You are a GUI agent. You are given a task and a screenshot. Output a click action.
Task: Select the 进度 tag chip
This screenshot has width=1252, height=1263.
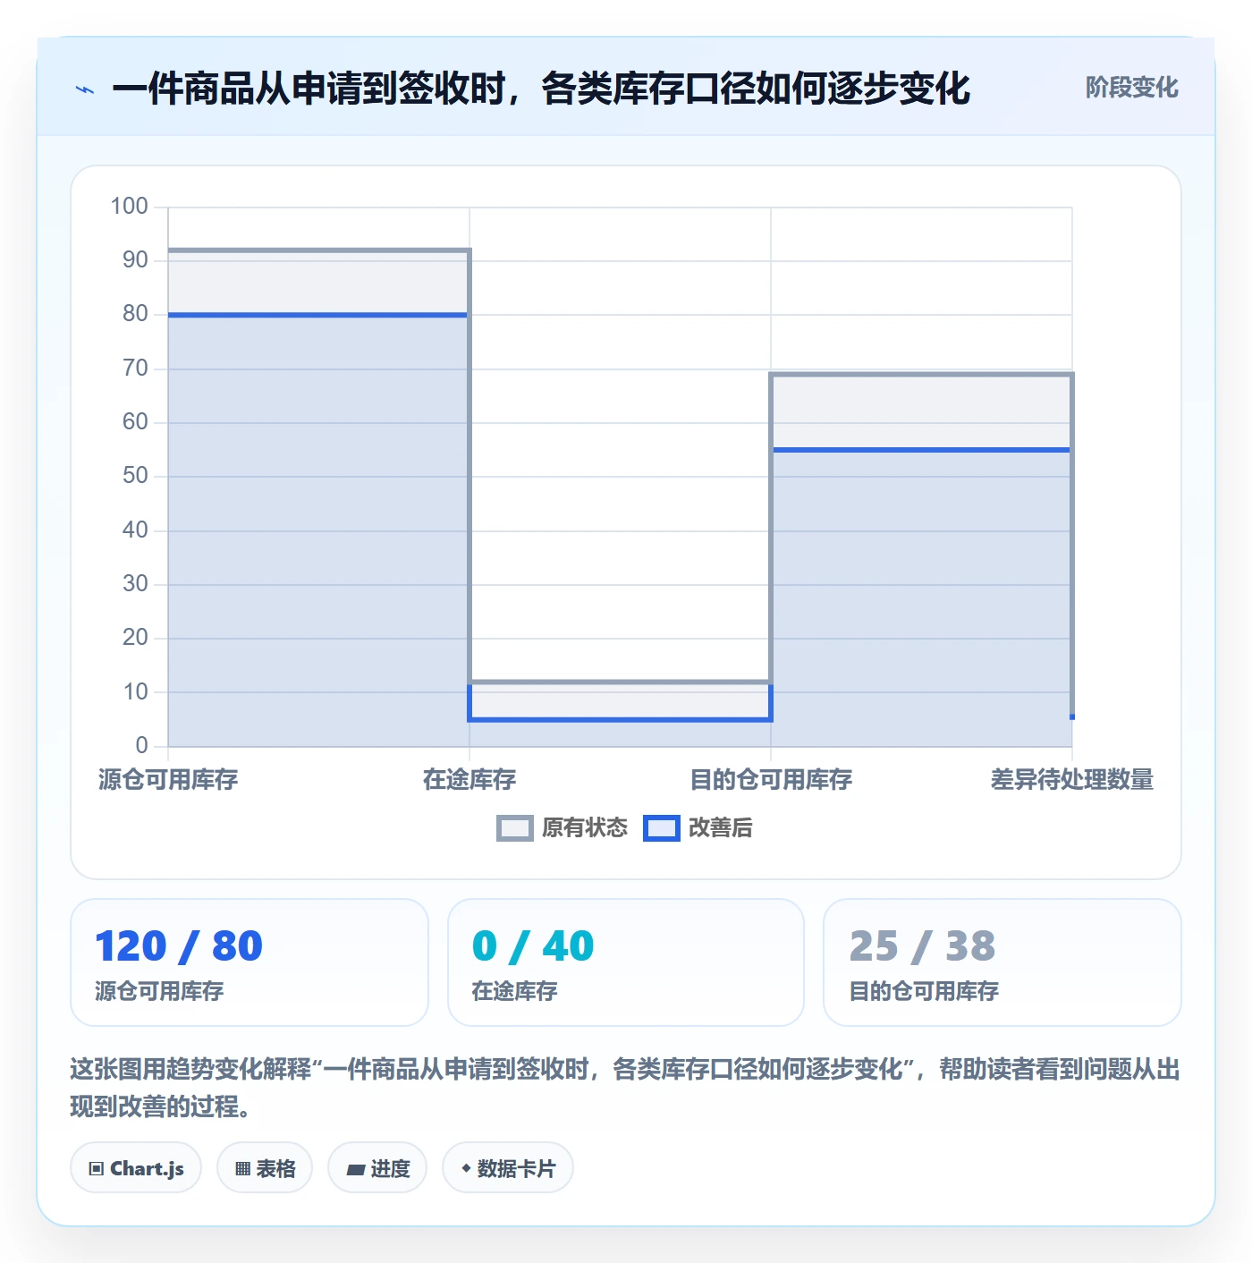(377, 1167)
